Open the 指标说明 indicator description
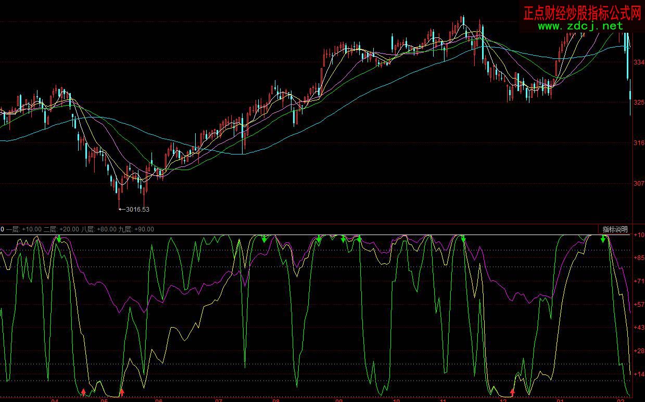This screenshot has width=645, height=402. point(615,229)
